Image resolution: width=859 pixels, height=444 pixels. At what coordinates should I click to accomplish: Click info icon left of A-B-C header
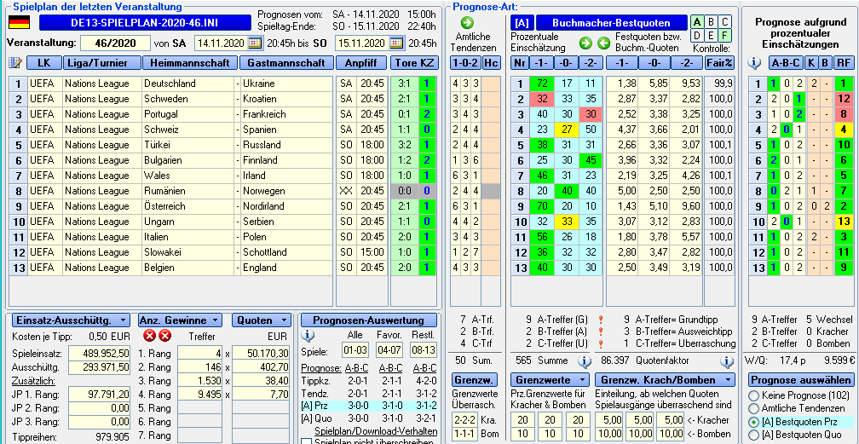point(755,63)
